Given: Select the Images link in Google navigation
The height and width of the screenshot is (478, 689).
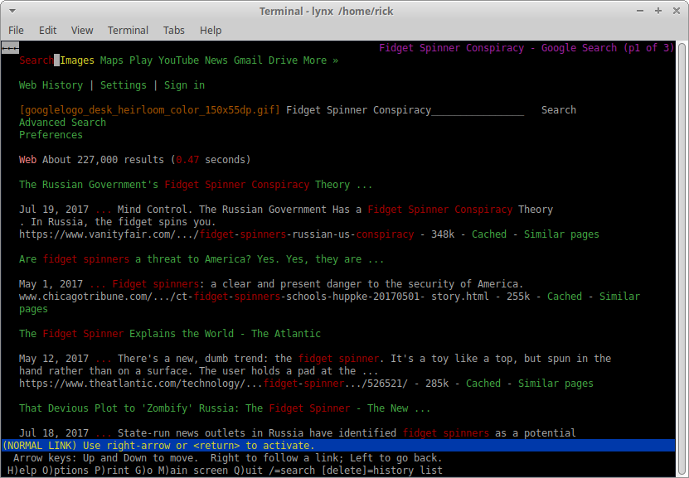Looking at the screenshot, I should [77, 60].
